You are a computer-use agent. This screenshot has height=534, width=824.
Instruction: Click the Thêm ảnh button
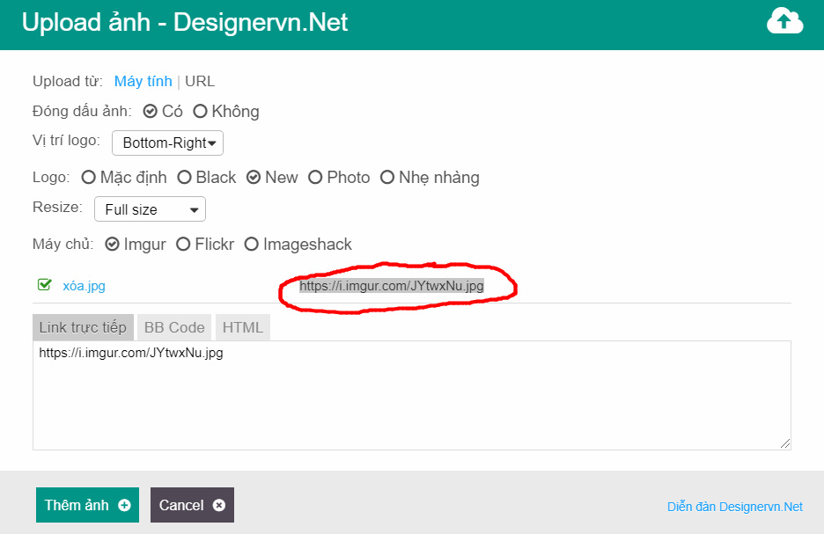click(x=87, y=505)
